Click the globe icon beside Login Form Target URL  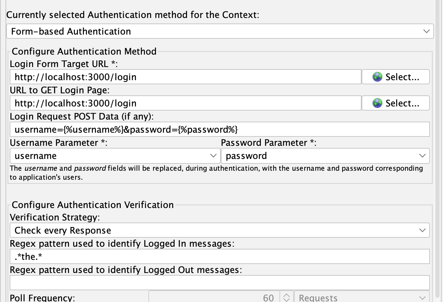pyautogui.click(x=377, y=77)
